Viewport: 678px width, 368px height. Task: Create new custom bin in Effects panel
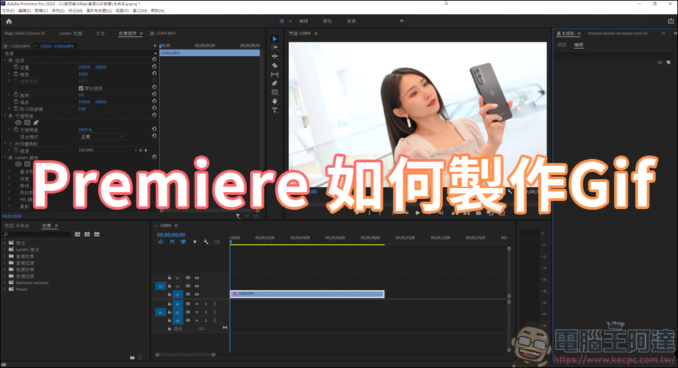coord(132,357)
